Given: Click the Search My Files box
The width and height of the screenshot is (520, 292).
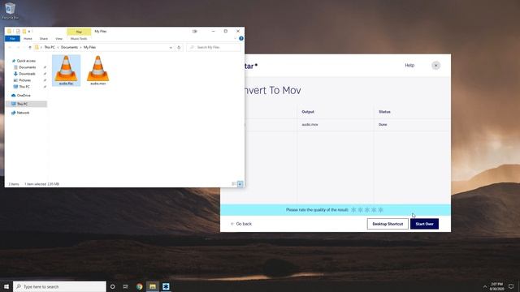Looking at the screenshot, I should (214, 47).
